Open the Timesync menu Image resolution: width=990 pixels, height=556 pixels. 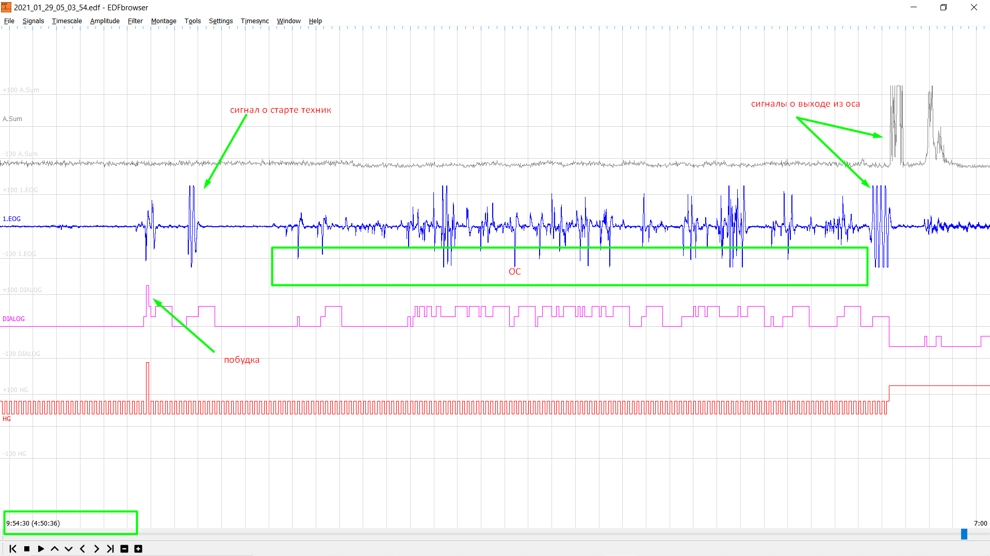click(255, 21)
